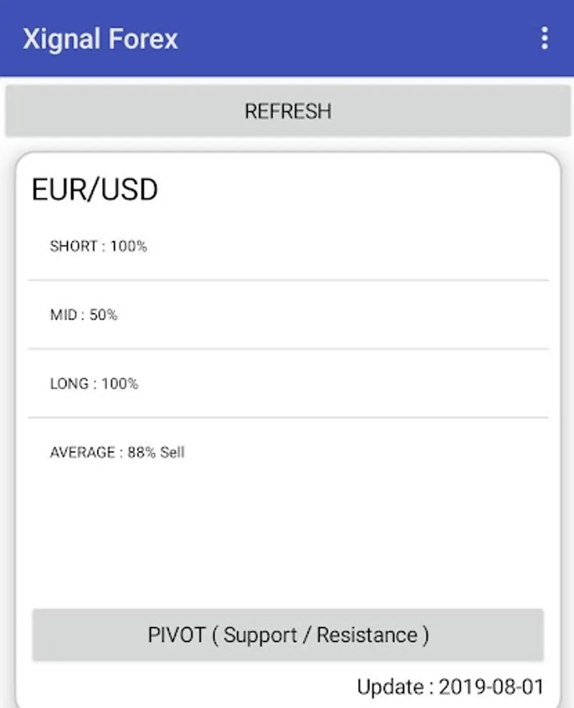This screenshot has width=574, height=708.
Task: Tap the 50% value beside MID
Action: [103, 315]
